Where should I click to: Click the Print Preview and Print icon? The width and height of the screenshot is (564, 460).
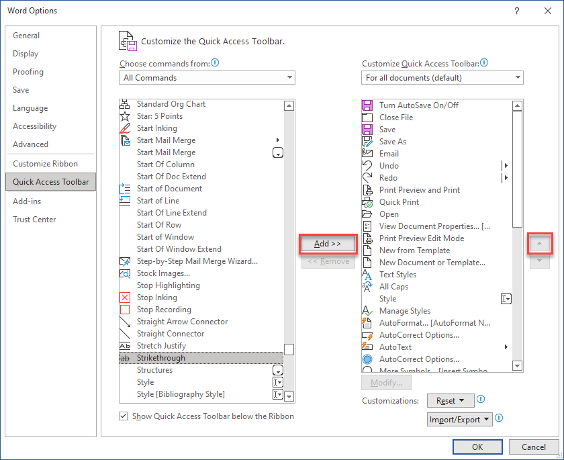coord(367,190)
